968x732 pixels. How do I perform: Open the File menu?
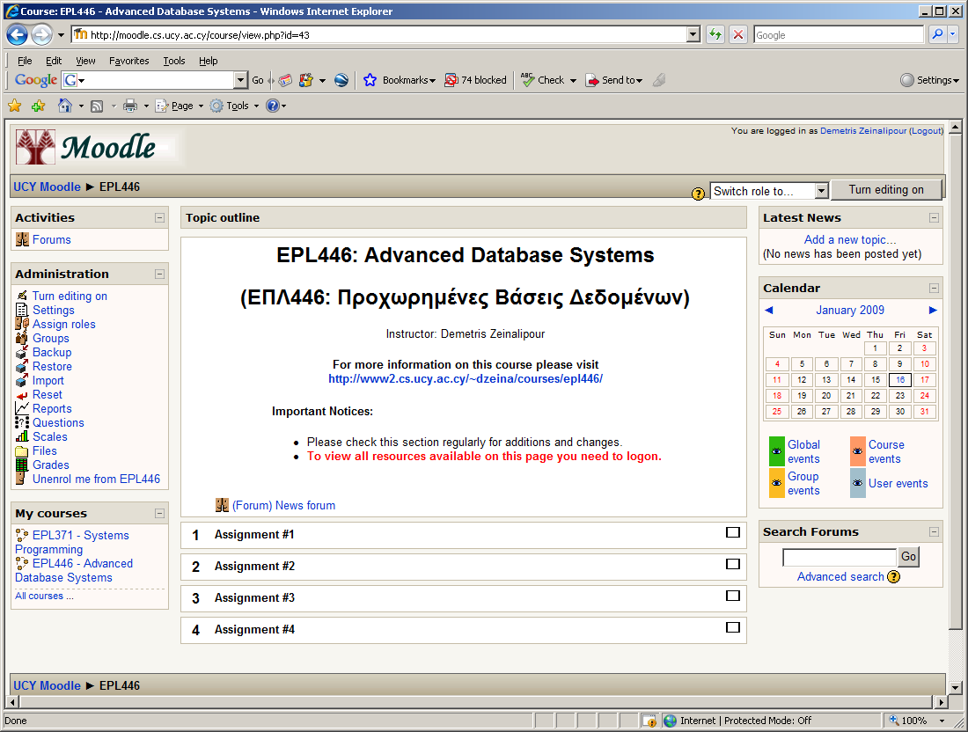[x=25, y=61]
